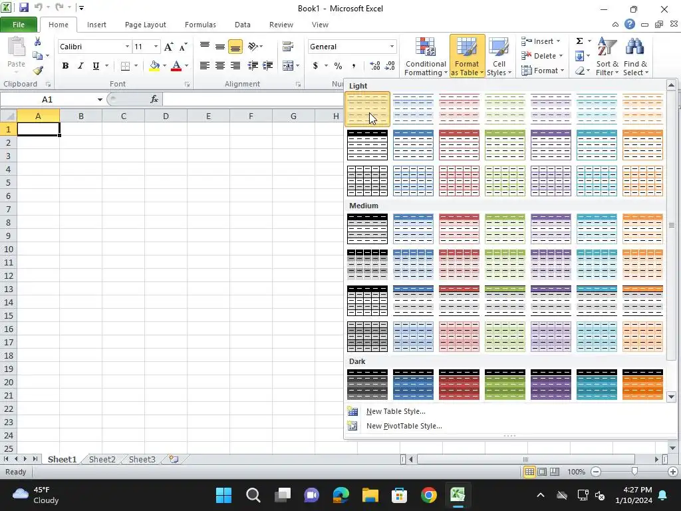Apply Percent Style number format
Screen dimensions: 681x511
[338, 66]
